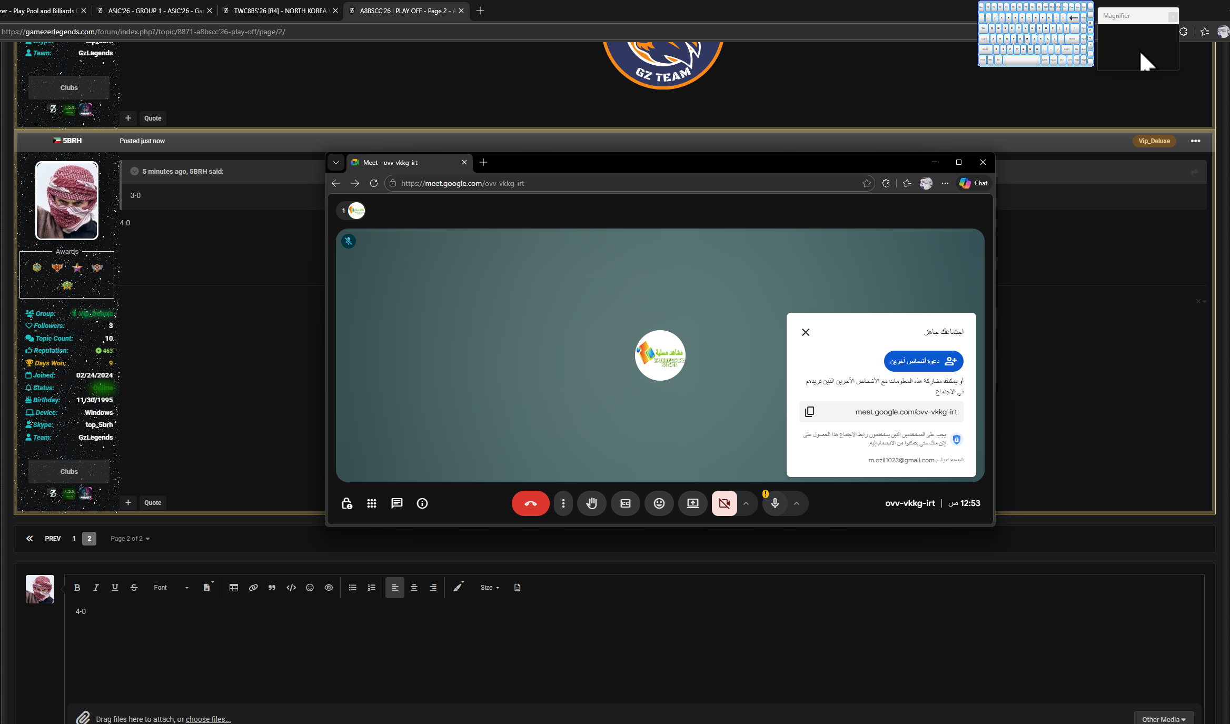Turn on camera in Meet
The image size is (1230, 724).
pos(725,503)
